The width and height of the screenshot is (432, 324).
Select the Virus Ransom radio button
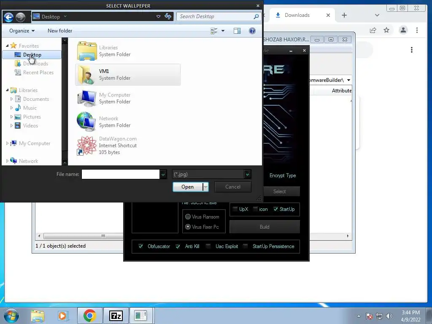[188, 217]
